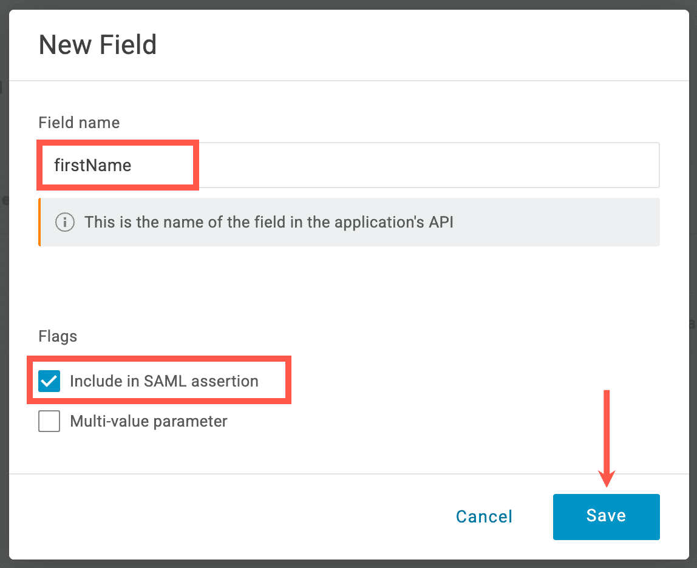
Task: Click the 'Flags' section heading
Action: [58, 336]
